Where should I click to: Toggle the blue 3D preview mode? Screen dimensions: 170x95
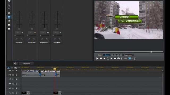[129, 58]
